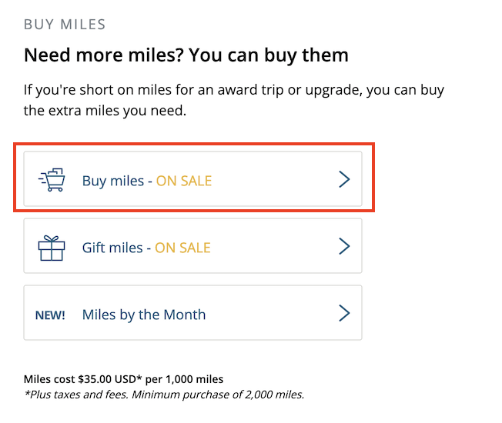
Task: Click the gift box icon
Action: tap(52, 248)
